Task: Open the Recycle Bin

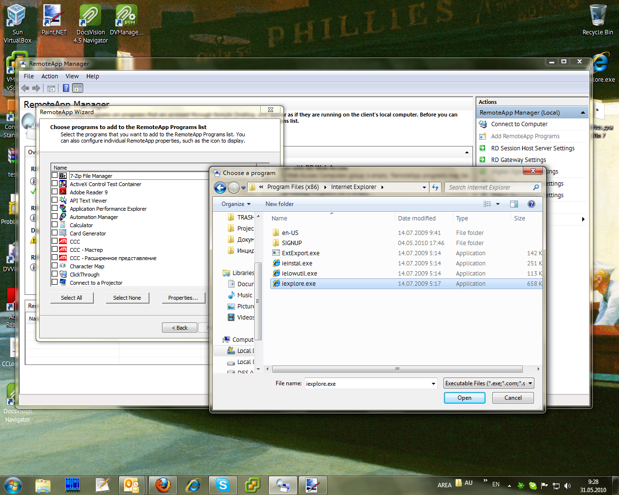Action: [598, 20]
